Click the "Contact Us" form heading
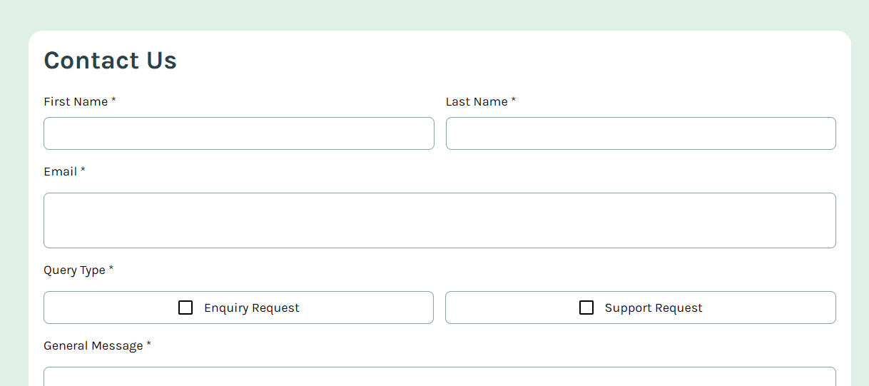This screenshot has width=869, height=386. pos(111,61)
